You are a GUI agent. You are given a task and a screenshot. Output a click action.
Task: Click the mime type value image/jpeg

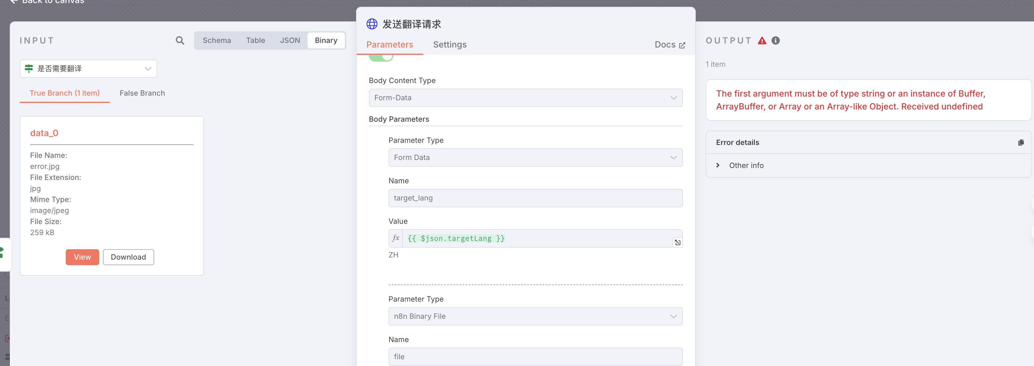tap(49, 210)
